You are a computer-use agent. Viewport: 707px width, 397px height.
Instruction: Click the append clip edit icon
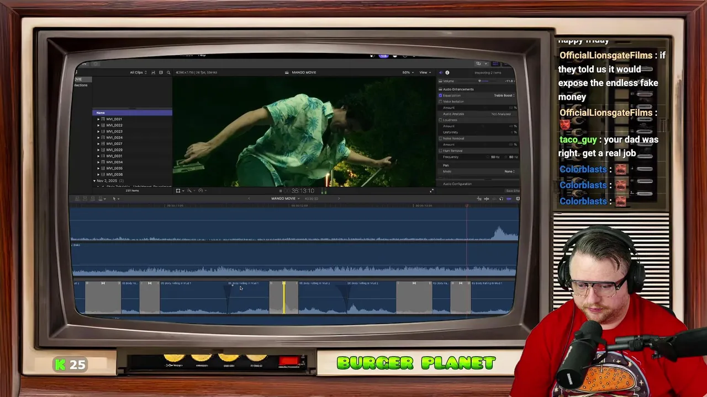(92, 198)
